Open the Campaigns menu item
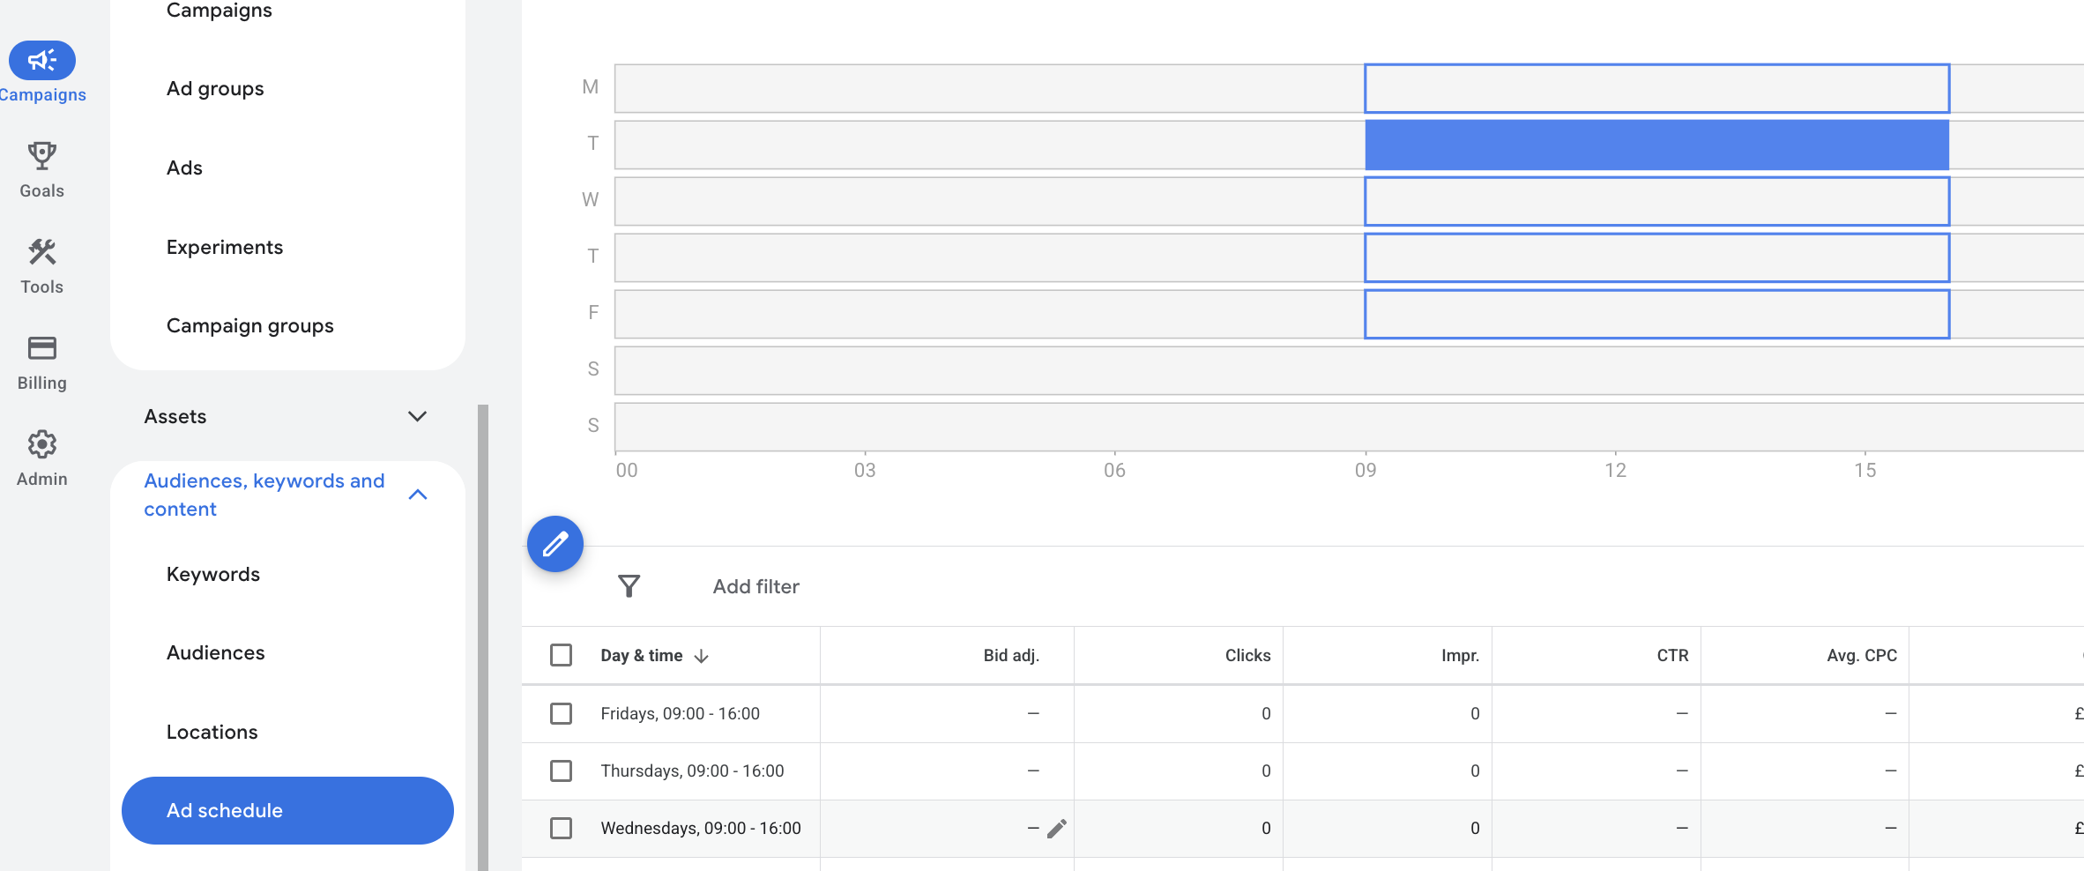The image size is (2084, 871). [x=220, y=11]
